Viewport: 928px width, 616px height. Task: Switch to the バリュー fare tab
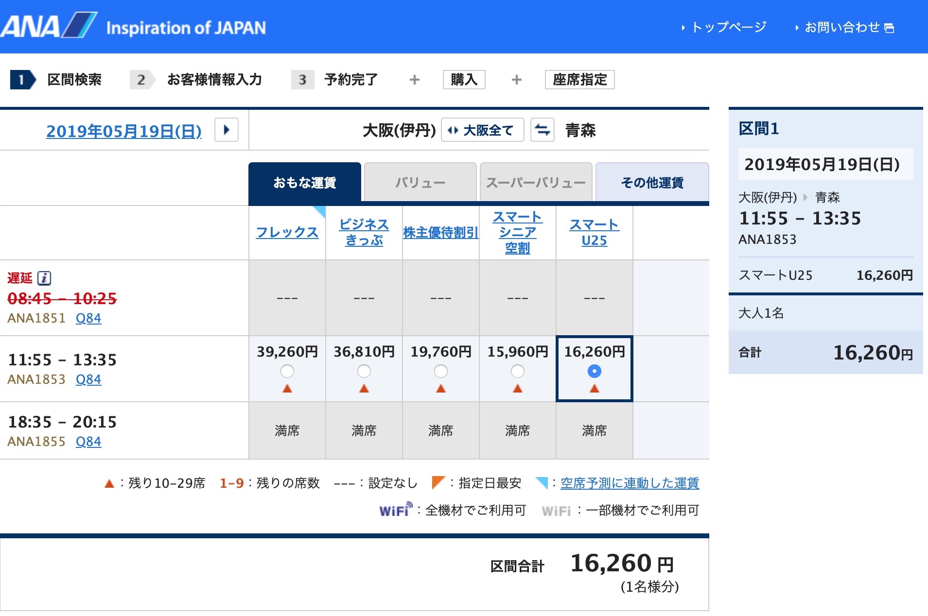[420, 183]
